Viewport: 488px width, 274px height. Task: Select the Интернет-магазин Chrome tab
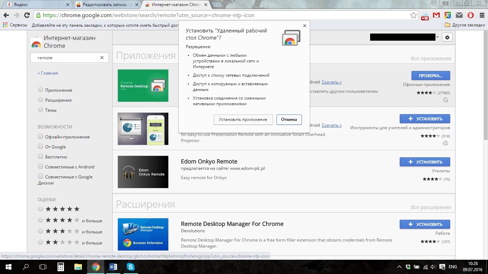[176, 5]
